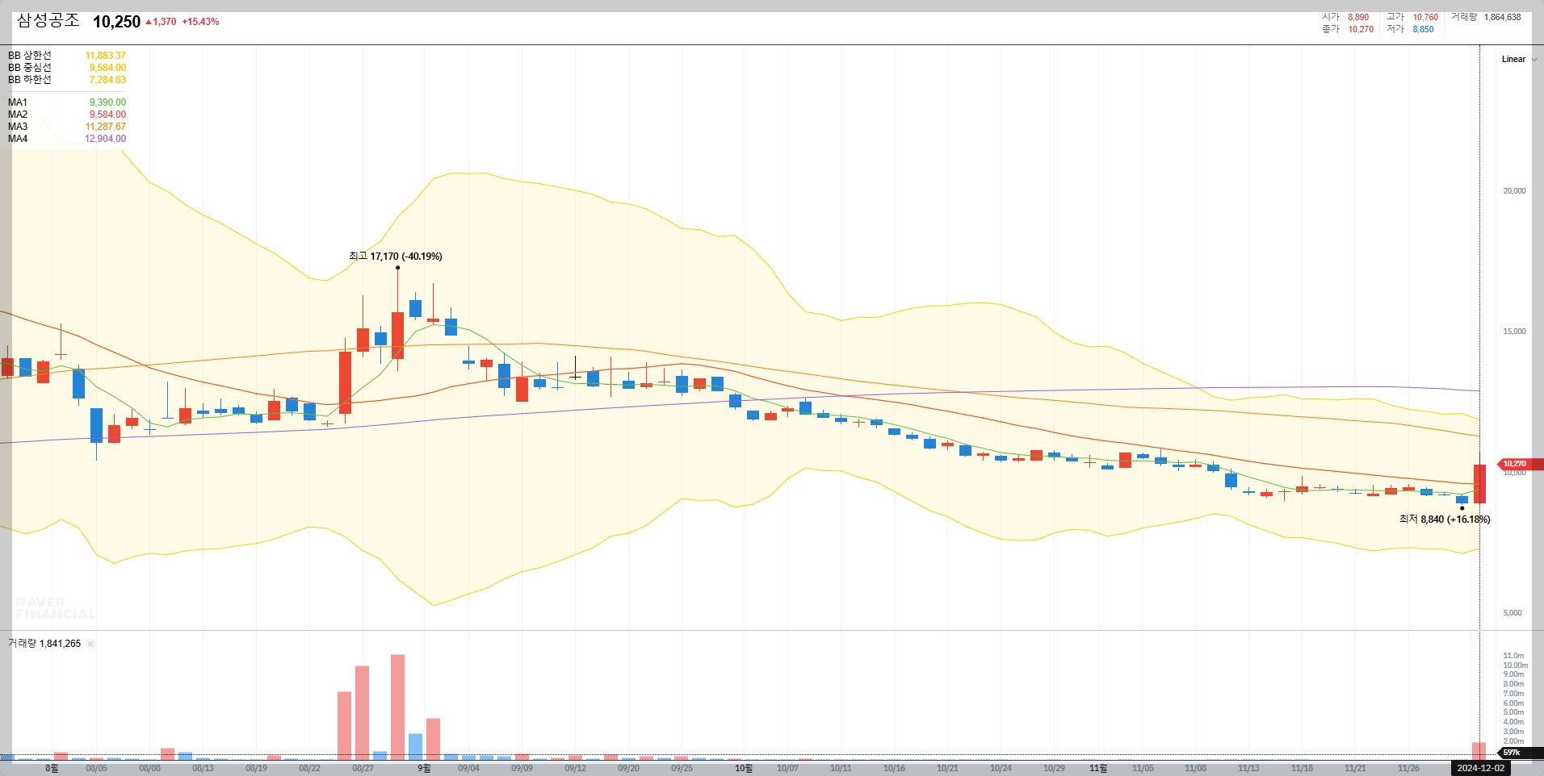Viewport: 1544px width, 776px height.
Task: Click the 08/27 date label
Action: [363, 769]
